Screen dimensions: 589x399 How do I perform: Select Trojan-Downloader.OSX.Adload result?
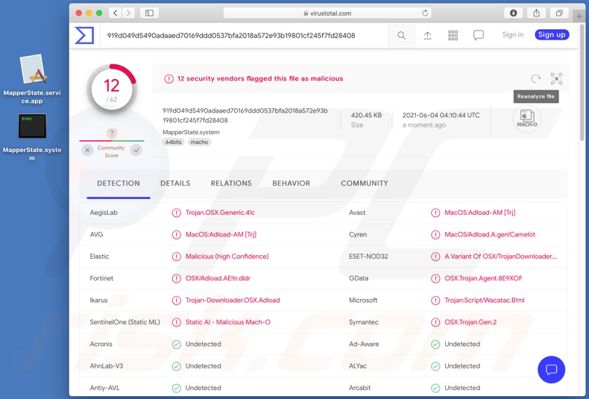click(x=233, y=301)
